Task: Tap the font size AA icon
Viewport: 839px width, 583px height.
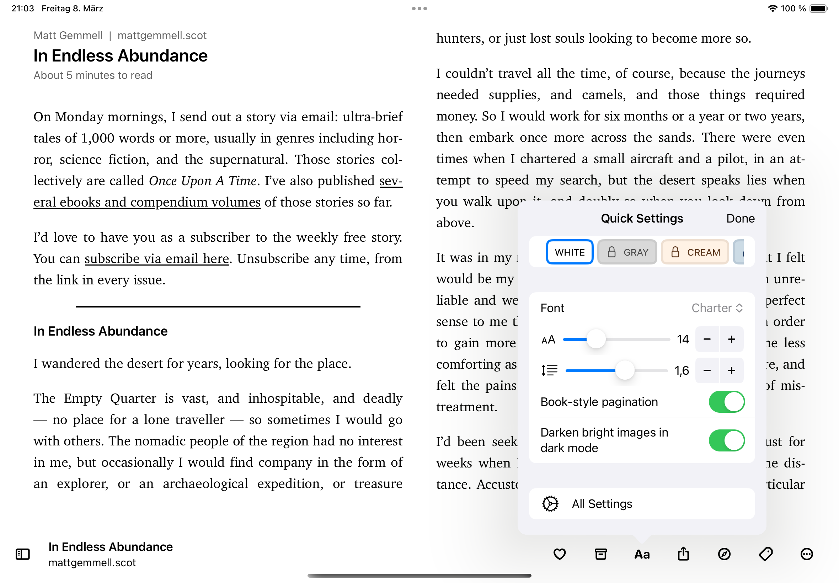Action: click(548, 339)
